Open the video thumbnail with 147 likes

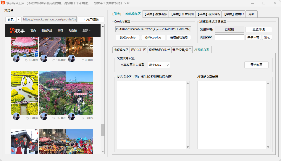tap(52, 93)
